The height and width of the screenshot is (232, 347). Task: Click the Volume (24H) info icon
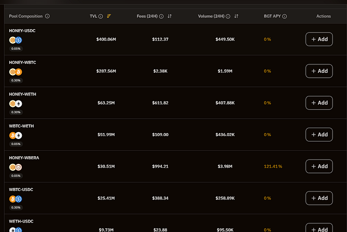228,16
